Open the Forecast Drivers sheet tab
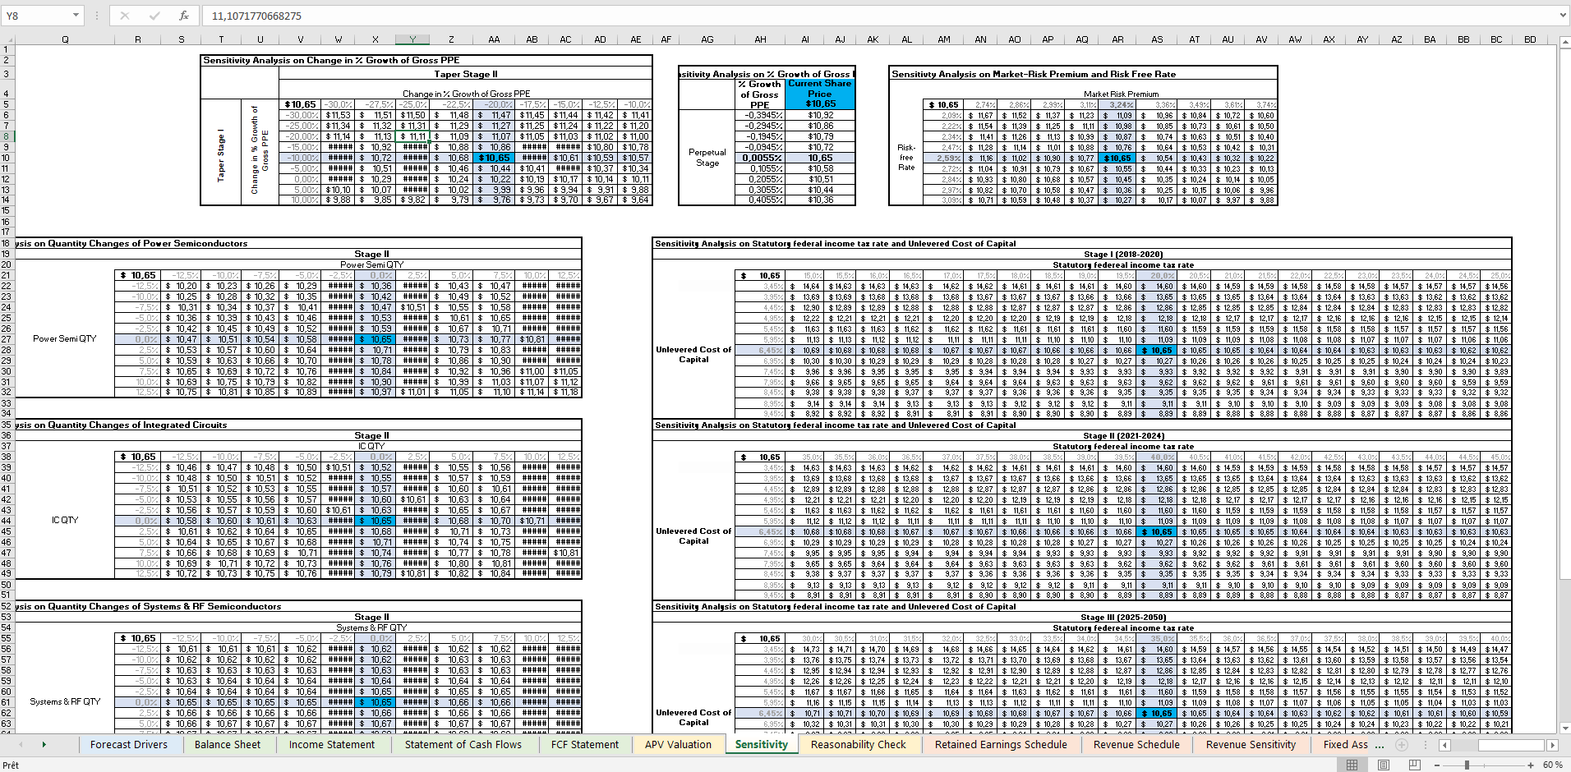Image resolution: width=1571 pixels, height=772 pixels. [128, 745]
